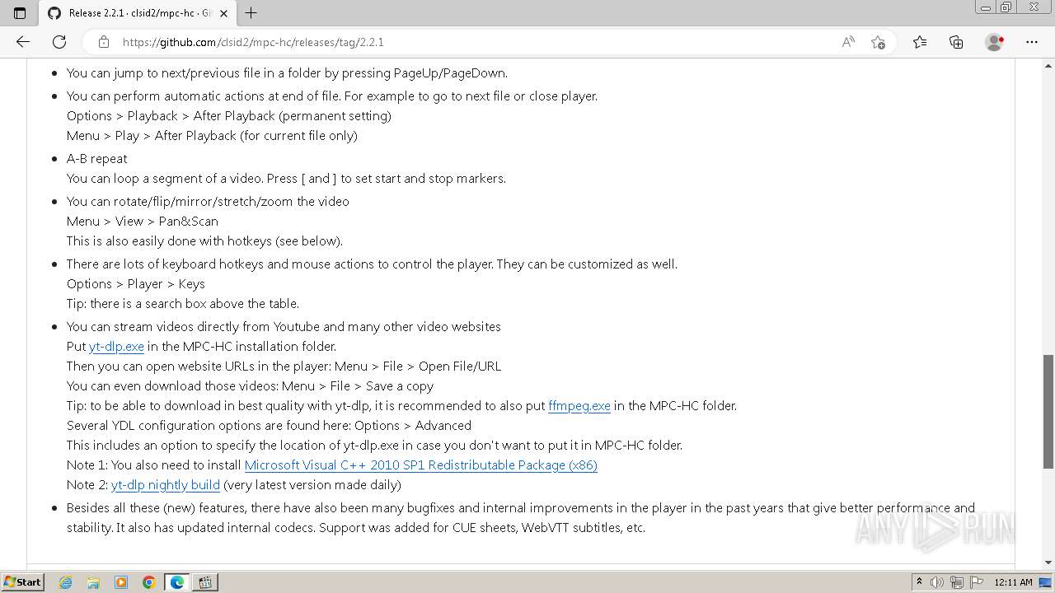Click the network tray icon
Viewport: 1055px width, 593px height.
click(957, 582)
